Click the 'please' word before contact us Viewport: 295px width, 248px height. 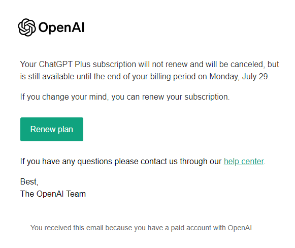(x=126, y=162)
